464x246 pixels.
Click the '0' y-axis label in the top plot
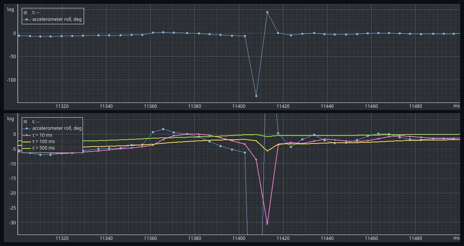coord(14,33)
